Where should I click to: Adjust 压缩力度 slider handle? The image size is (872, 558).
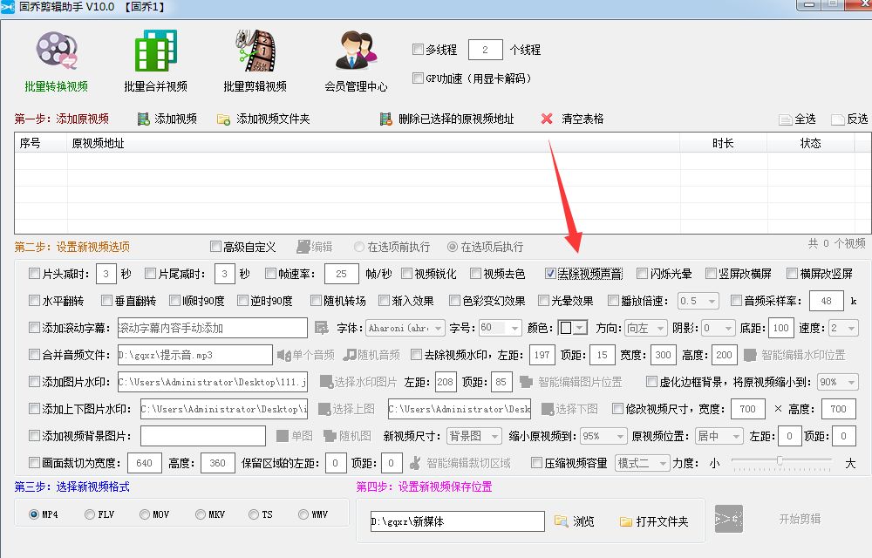(780, 460)
